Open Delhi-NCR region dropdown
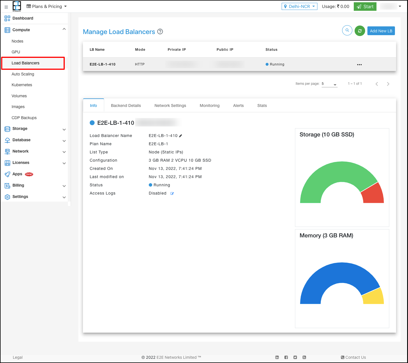 (x=300, y=7)
